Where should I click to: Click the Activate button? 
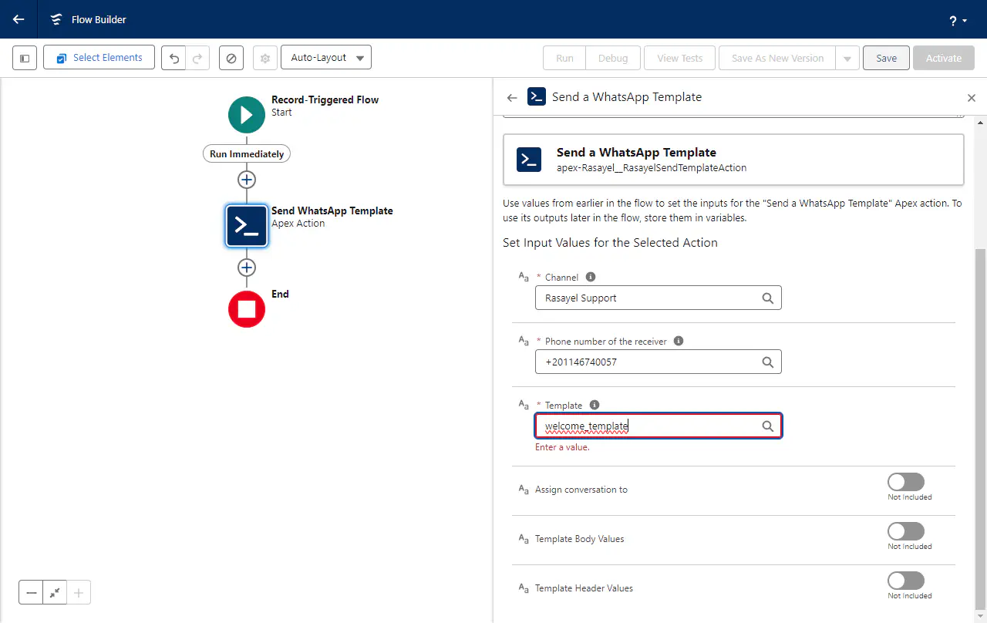944,58
